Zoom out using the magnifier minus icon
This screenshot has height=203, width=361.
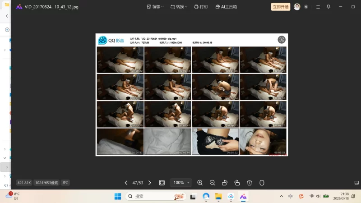coord(212,183)
